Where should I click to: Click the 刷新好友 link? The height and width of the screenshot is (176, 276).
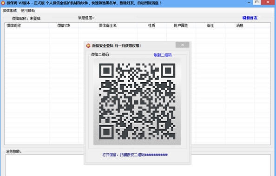250,18
